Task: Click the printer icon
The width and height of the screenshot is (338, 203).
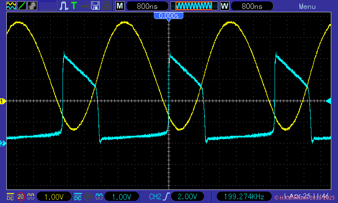Action: pos(107,5)
